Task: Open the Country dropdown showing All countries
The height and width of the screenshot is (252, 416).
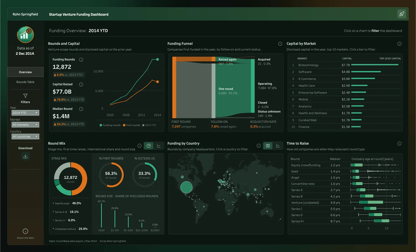Action: [x=25, y=137]
